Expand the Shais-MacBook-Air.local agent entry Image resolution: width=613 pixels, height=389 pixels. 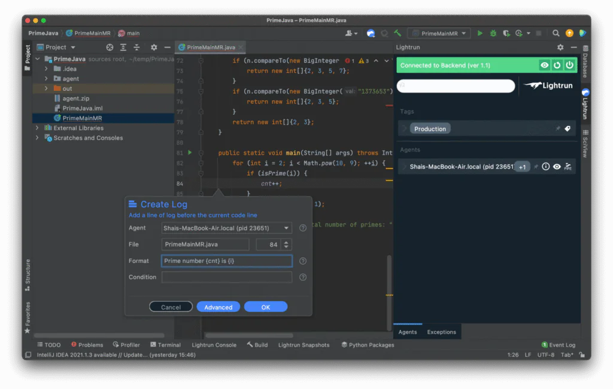coord(406,167)
